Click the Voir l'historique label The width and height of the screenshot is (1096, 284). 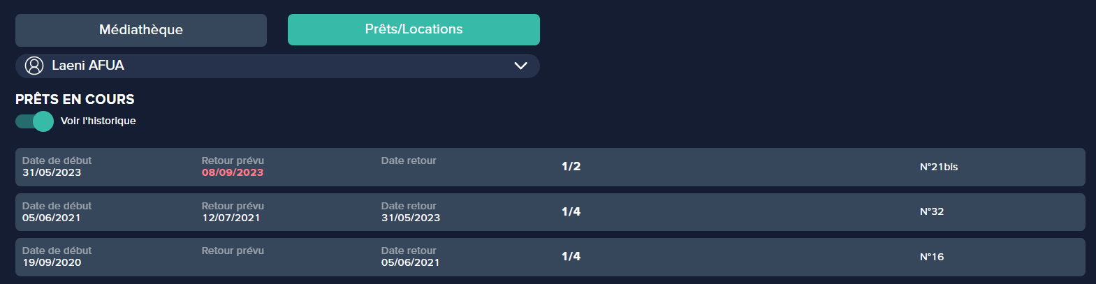[x=98, y=121]
